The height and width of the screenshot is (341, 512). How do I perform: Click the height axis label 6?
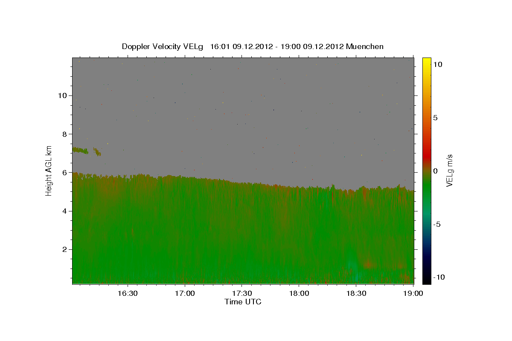point(65,173)
